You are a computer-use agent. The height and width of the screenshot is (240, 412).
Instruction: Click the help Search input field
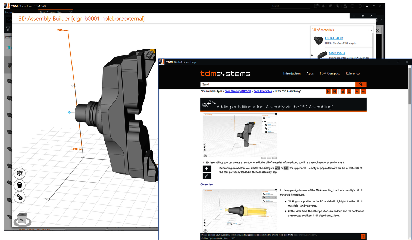[x=278, y=84]
